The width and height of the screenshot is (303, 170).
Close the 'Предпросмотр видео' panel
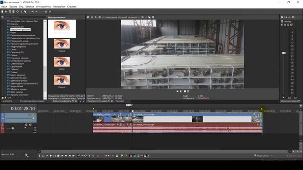[x=112, y=101]
